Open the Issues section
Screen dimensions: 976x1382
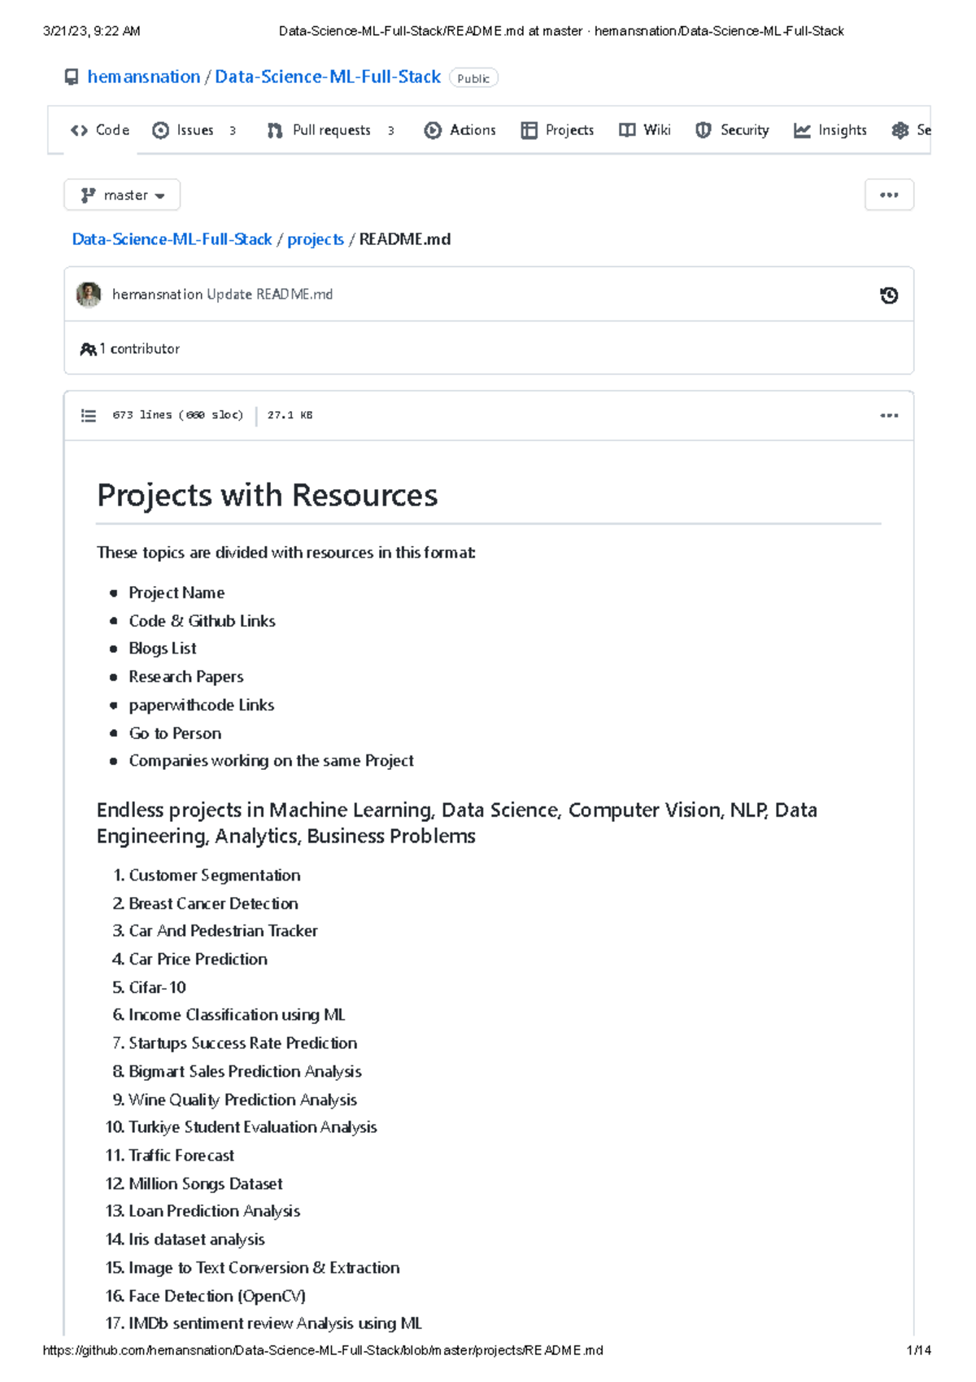(x=194, y=129)
